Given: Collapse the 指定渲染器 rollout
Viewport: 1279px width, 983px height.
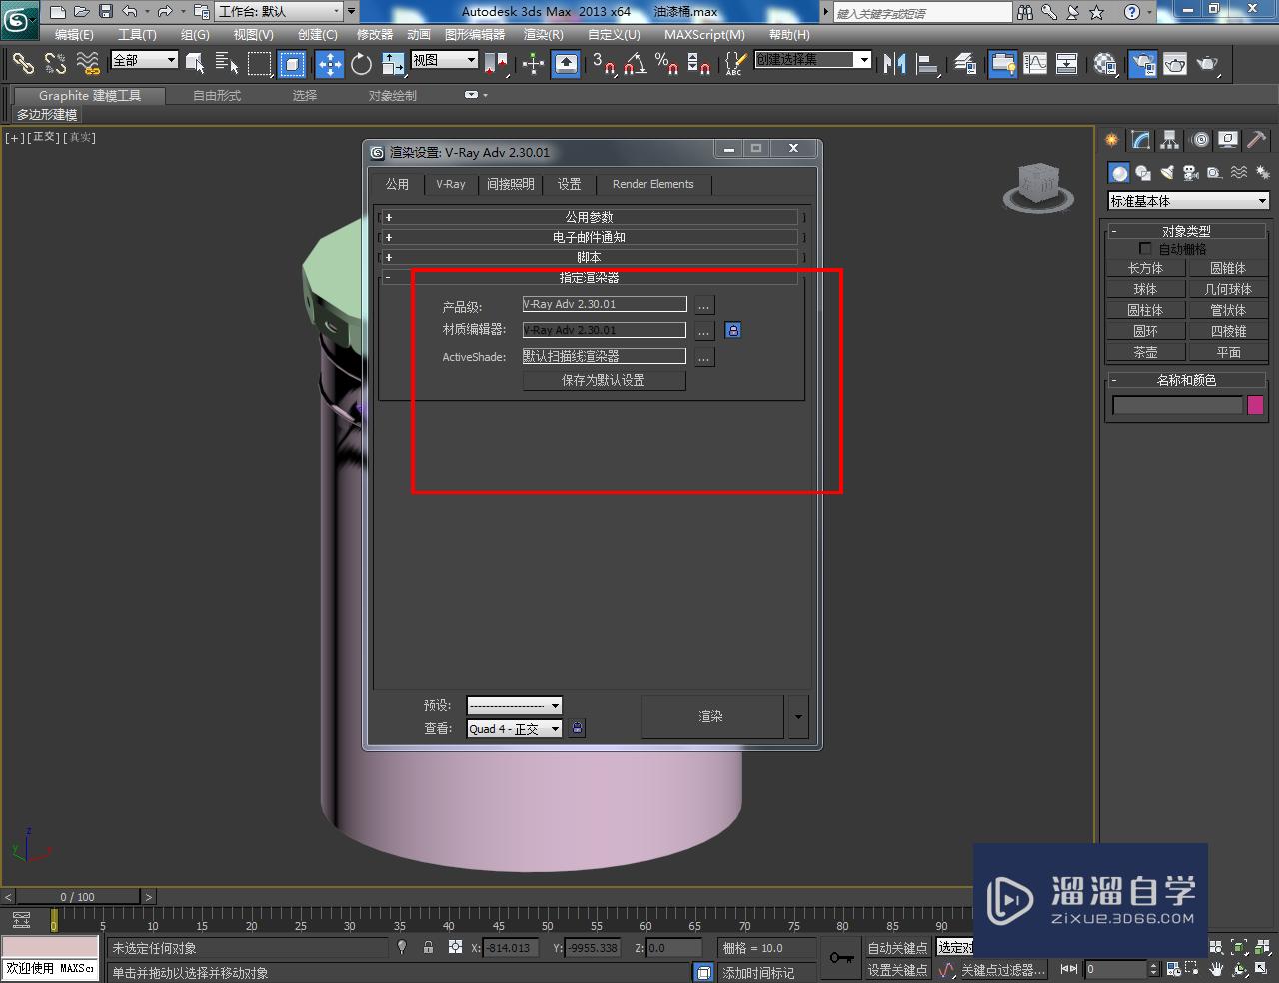Looking at the screenshot, I should pyautogui.click(x=590, y=277).
